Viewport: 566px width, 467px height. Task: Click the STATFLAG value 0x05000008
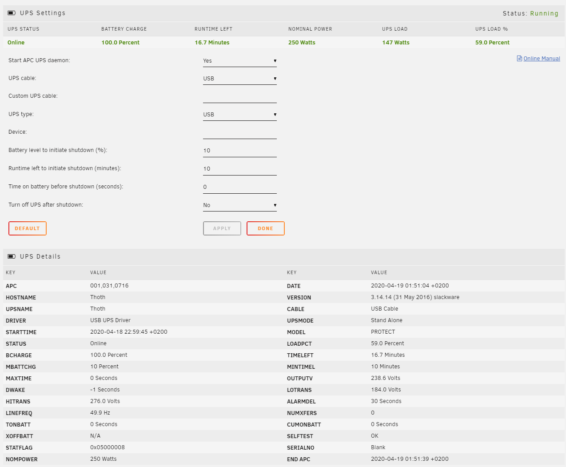[108, 447]
